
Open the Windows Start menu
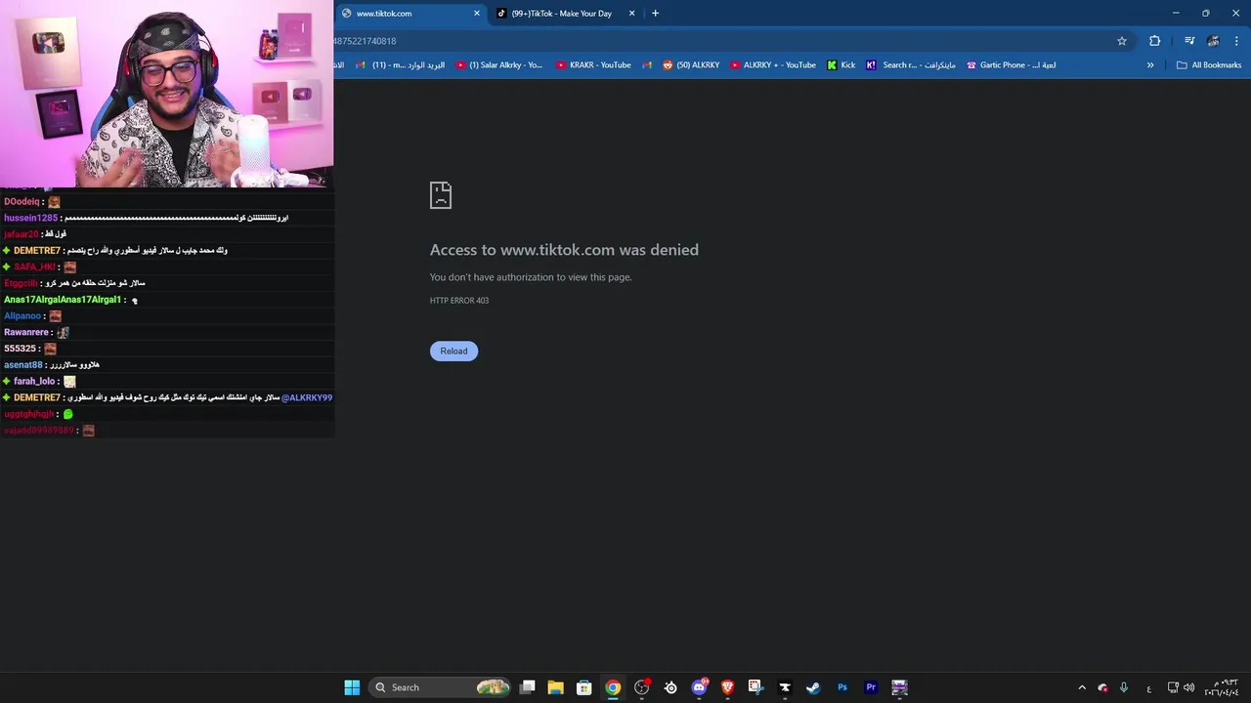pyautogui.click(x=352, y=687)
